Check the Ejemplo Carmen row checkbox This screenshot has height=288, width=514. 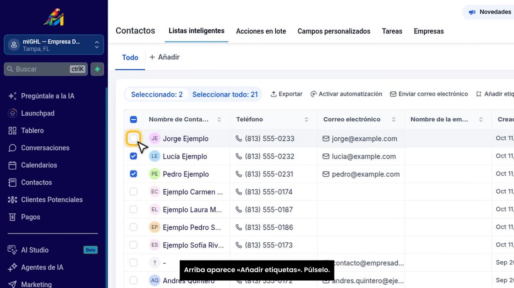(x=134, y=192)
